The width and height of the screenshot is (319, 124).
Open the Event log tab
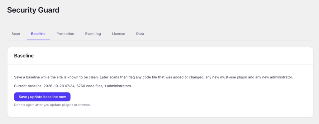click(93, 34)
